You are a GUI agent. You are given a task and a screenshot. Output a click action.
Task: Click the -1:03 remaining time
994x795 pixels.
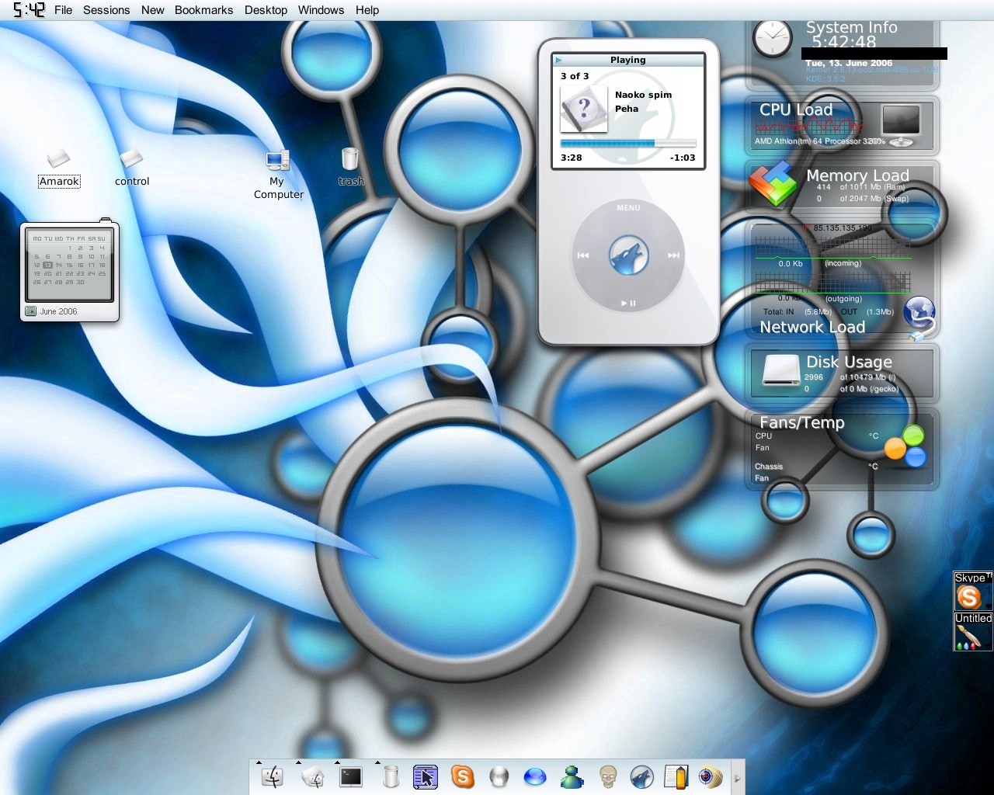(x=683, y=158)
